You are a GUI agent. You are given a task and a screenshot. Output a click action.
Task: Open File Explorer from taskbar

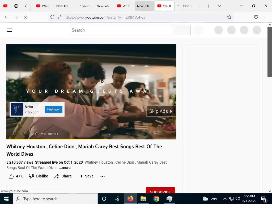143,199
